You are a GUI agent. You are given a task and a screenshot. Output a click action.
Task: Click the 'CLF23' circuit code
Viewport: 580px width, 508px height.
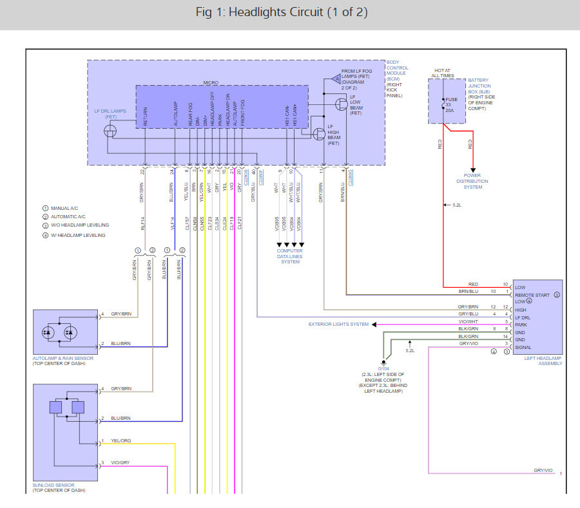209,223
